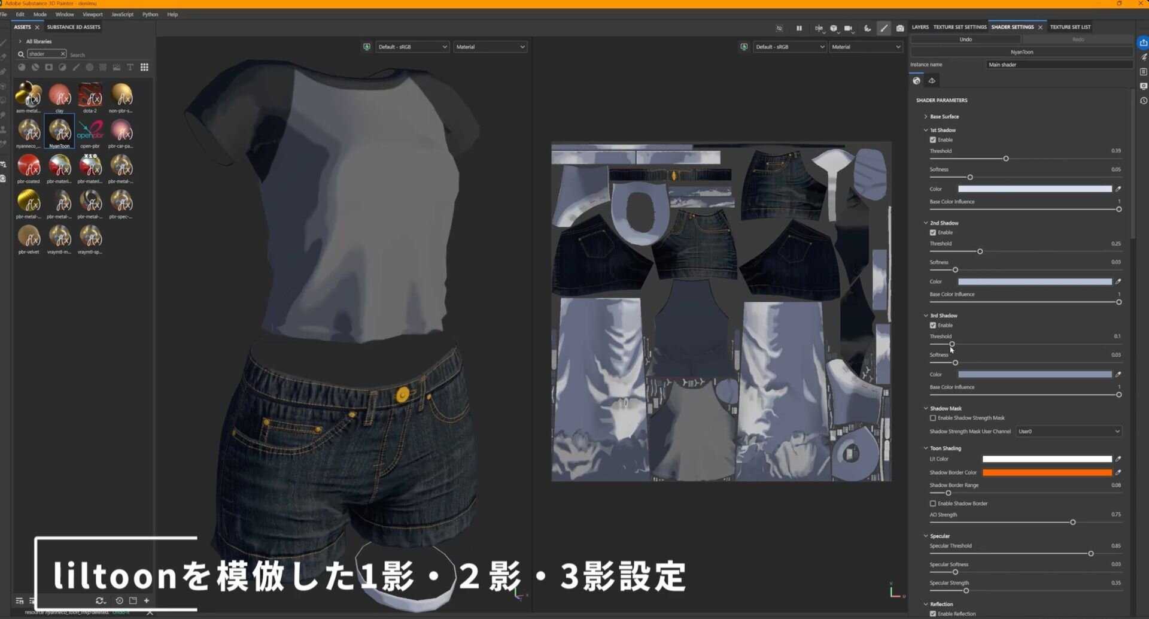Adjust the AO Strength slider handle
This screenshot has width=1149, height=619.
point(1072,523)
